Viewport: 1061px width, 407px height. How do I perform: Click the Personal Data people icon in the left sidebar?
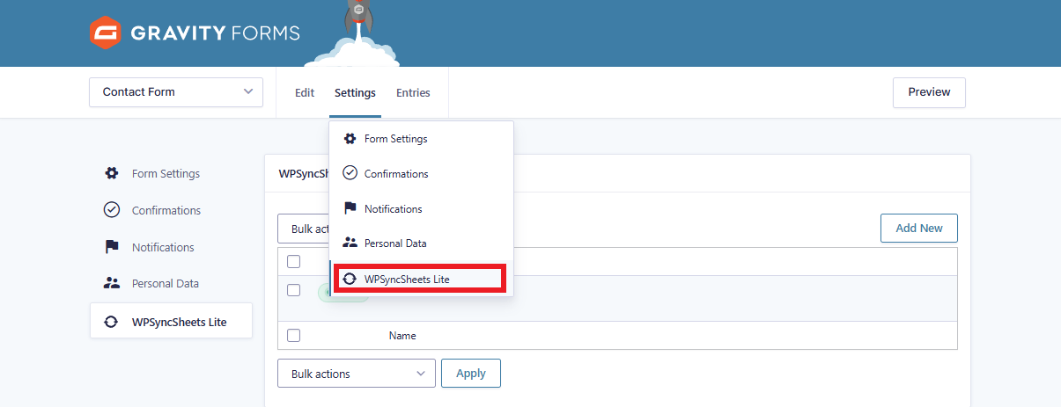[x=112, y=284]
